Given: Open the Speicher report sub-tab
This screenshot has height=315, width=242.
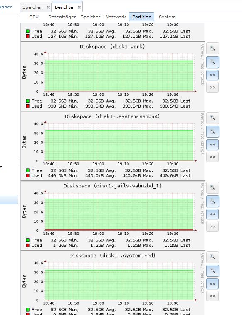Looking at the screenshot, I should click(x=91, y=17).
